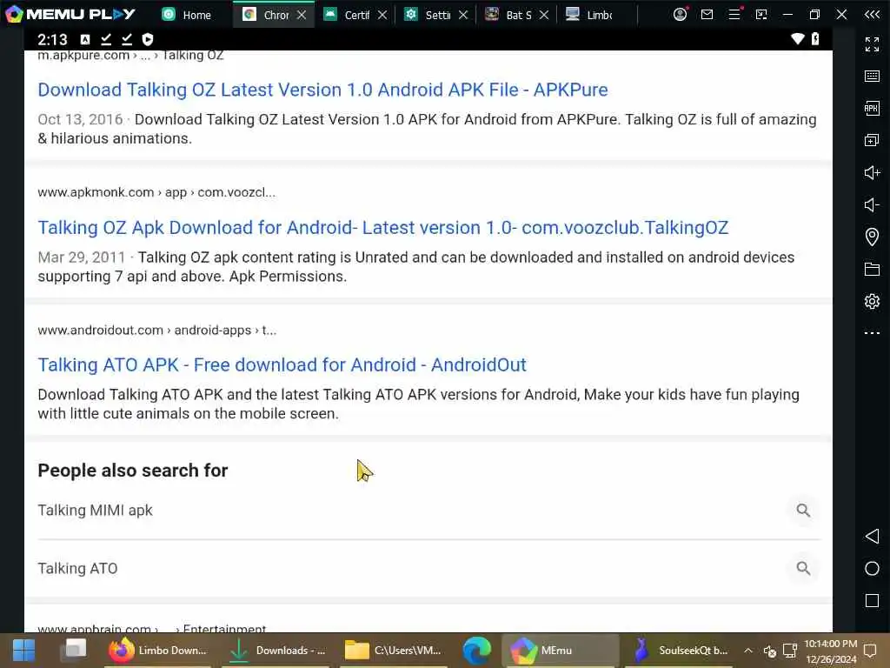Click the 'People also search for' heading
Image resolution: width=890 pixels, height=668 pixels.
point(133,471)
